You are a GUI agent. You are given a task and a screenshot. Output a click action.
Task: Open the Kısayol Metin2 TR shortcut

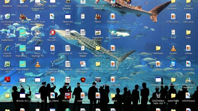(x=23, y=80)
